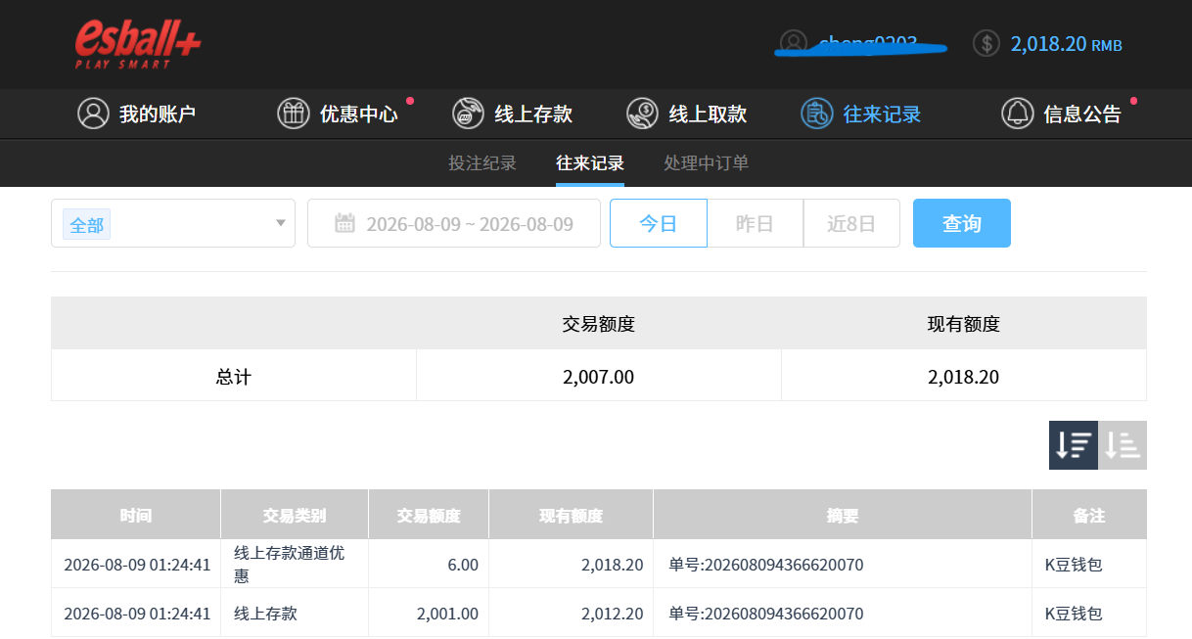The width and height of the screenshot is (1192, 639).
Task: Click the esball+ Play Smart logo
Action: [138, 45]
